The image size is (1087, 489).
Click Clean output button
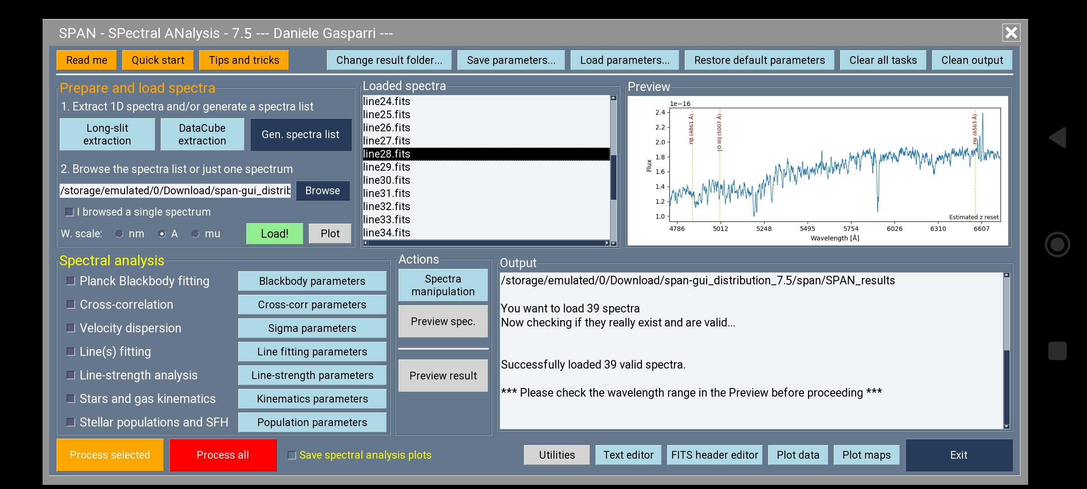(x=972, y=60)
